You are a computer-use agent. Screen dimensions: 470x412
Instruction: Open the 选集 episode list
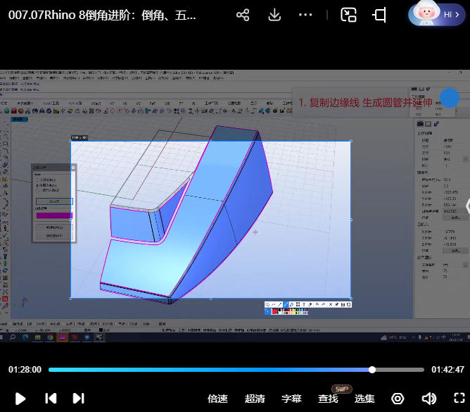coord(364,399)
